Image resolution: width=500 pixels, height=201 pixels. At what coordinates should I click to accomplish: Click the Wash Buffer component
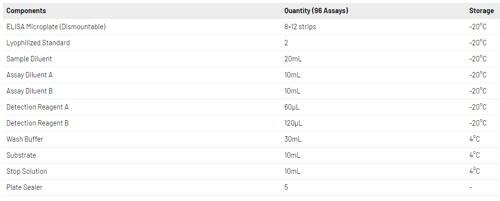coord(25,139)
